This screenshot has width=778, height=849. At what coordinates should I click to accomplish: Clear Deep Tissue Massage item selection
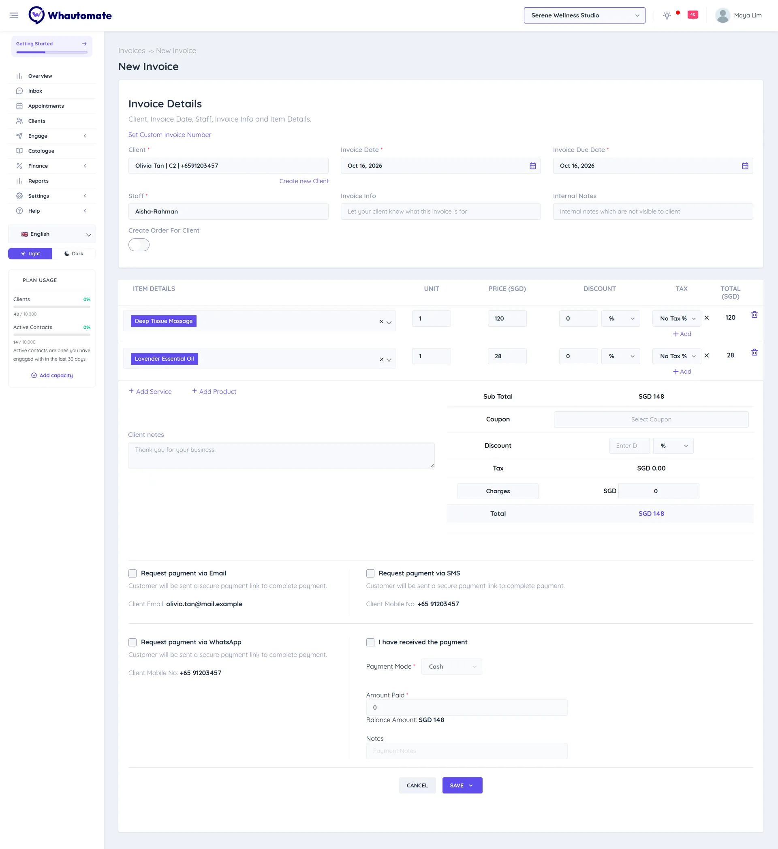tap(381, 322)
